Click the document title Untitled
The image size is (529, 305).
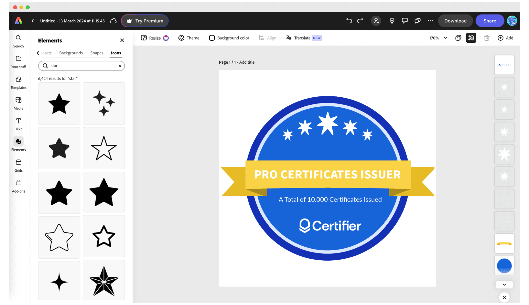pyautogui.click(x=72, y=21)
